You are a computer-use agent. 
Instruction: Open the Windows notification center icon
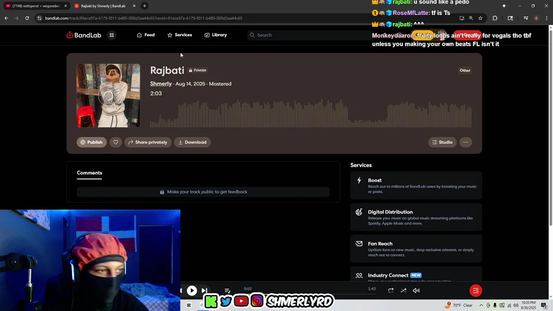(544, 305)
